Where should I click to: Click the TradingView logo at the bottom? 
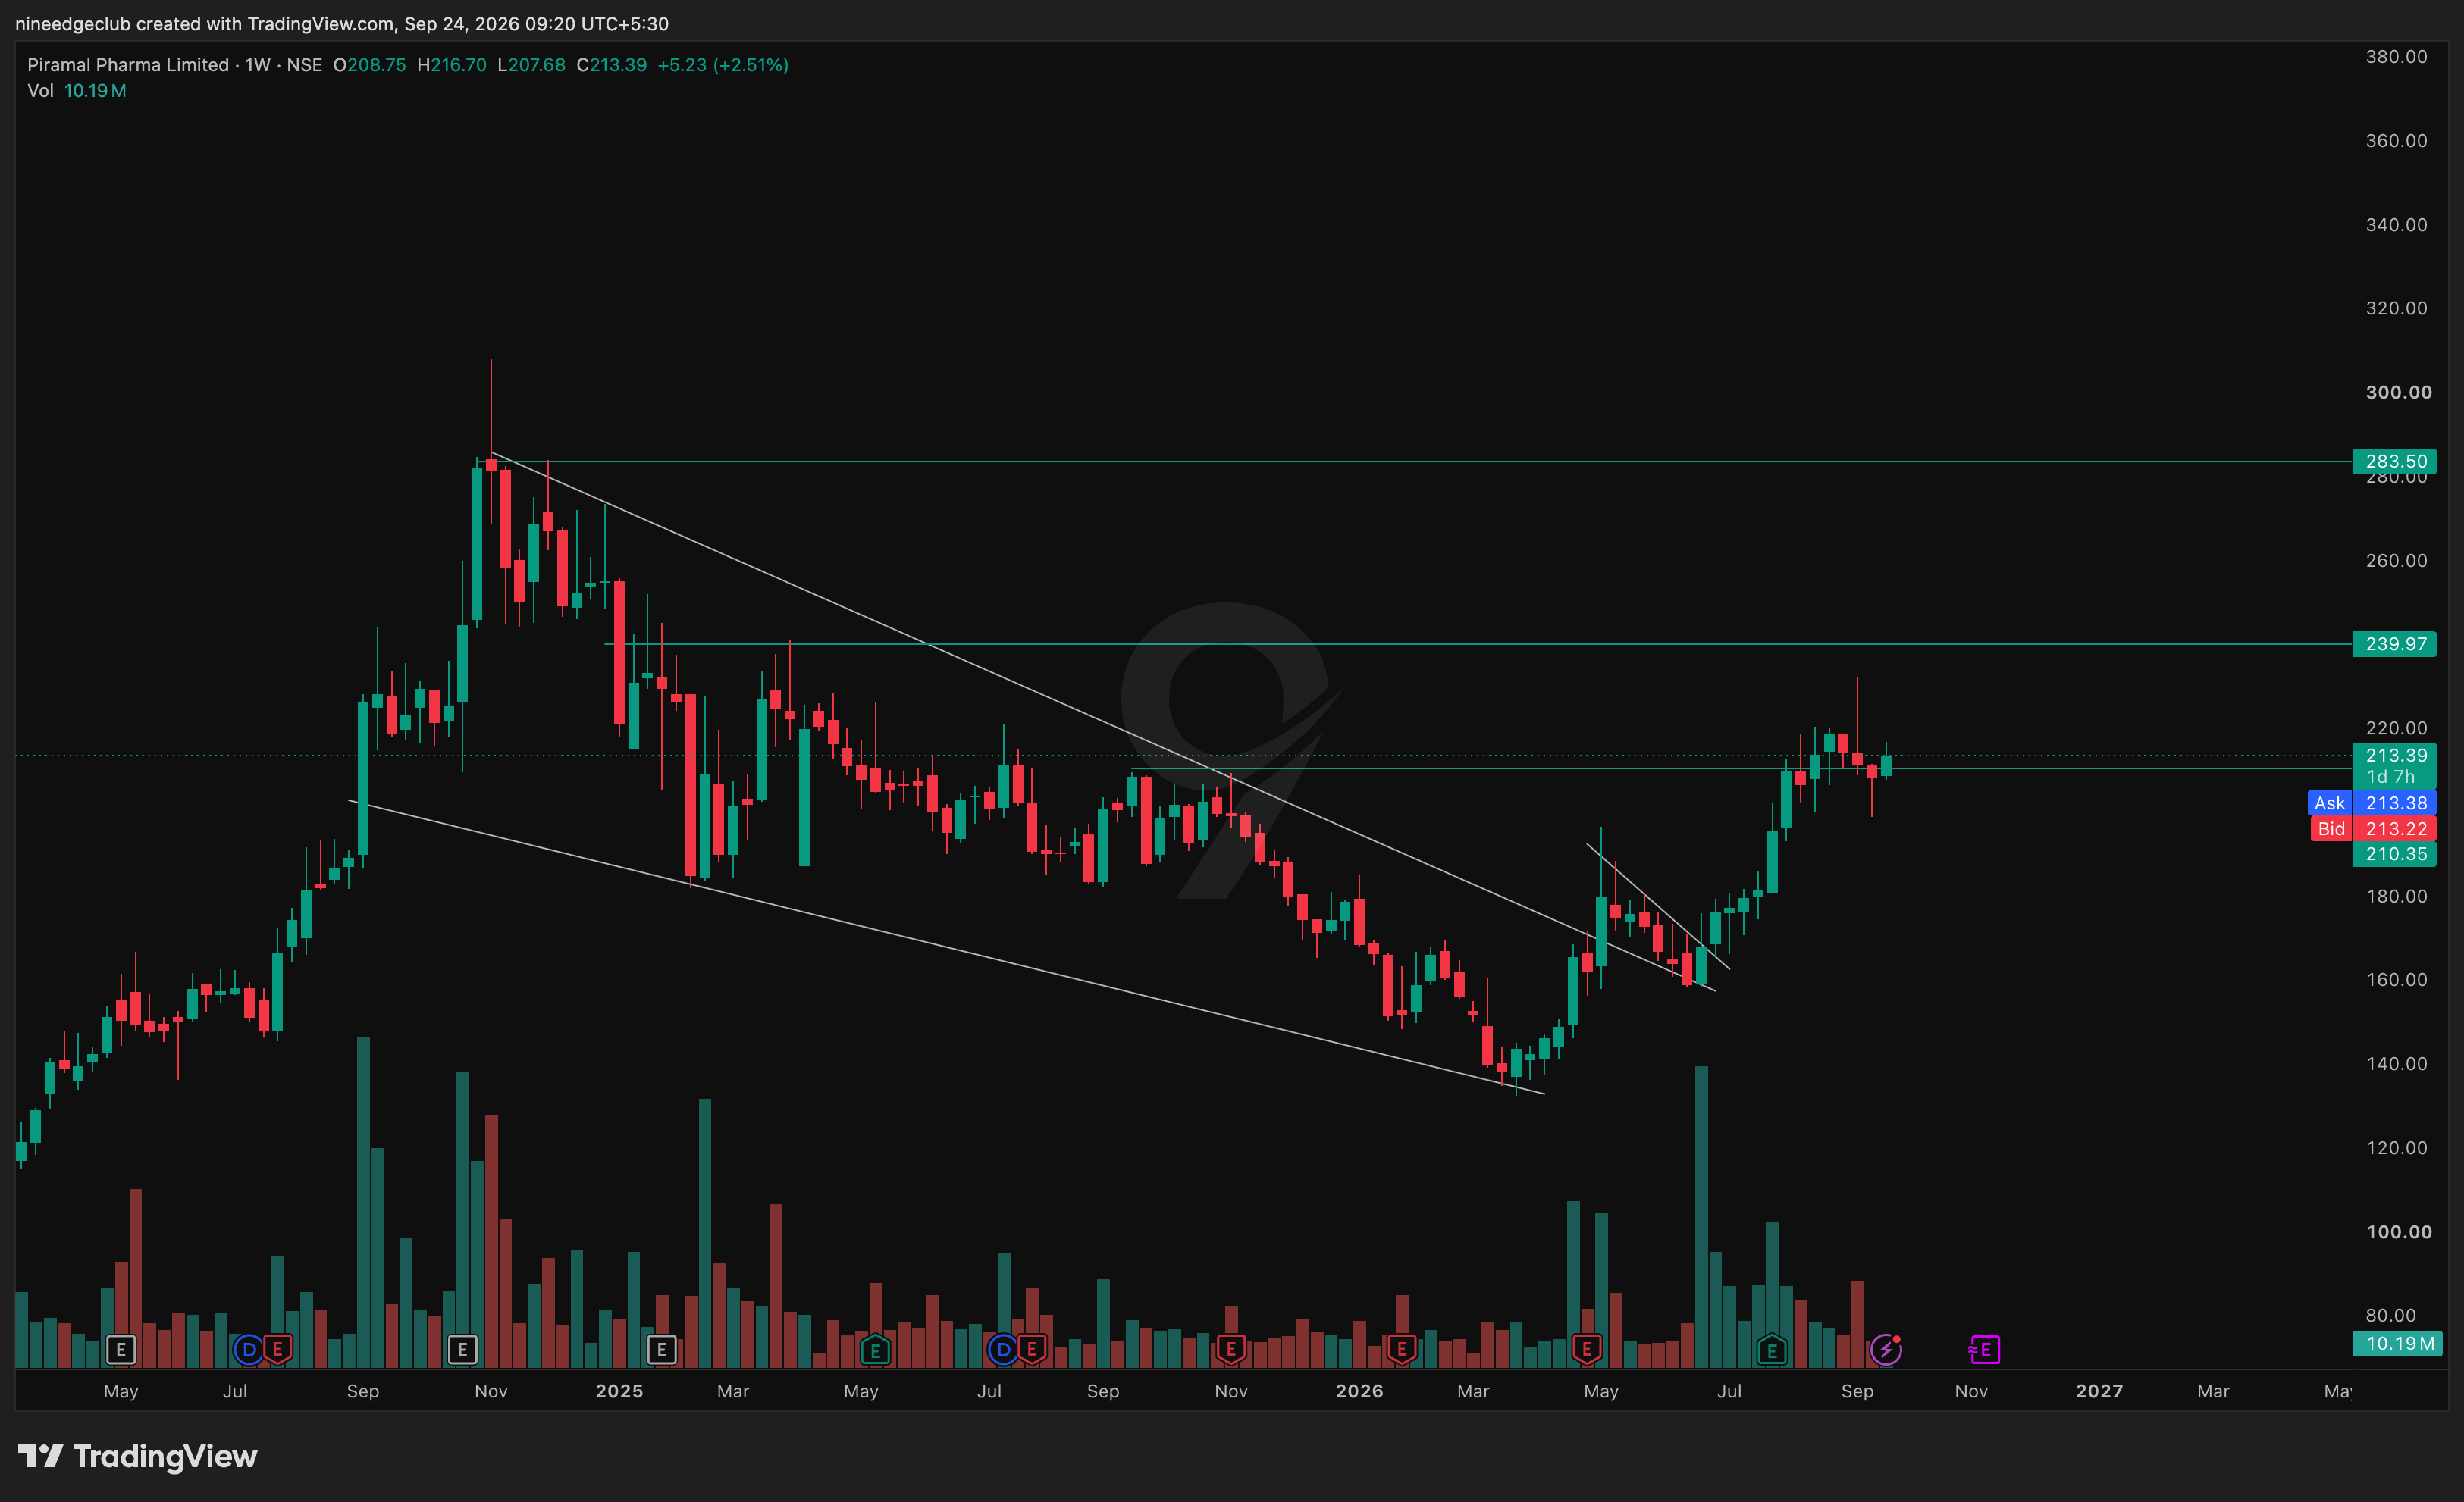pos(138,1456)
